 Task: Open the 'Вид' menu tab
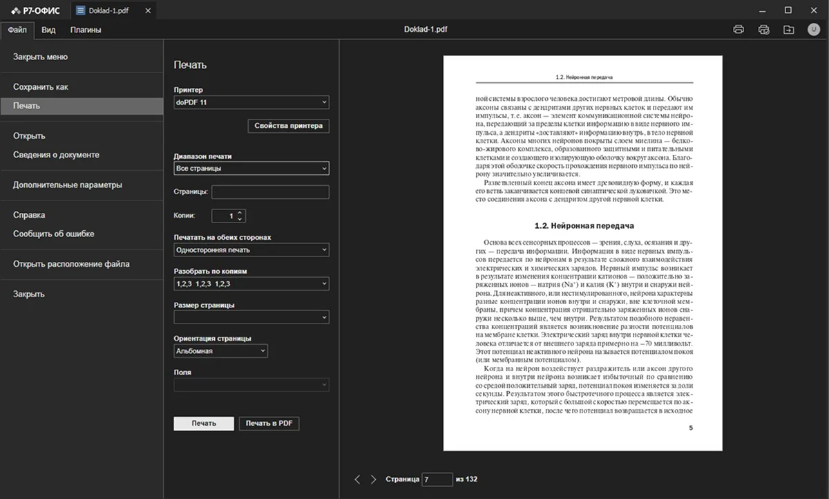coord(48,30)
